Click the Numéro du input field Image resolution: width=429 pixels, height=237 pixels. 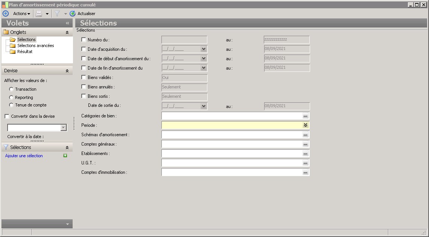click(184, 39)
